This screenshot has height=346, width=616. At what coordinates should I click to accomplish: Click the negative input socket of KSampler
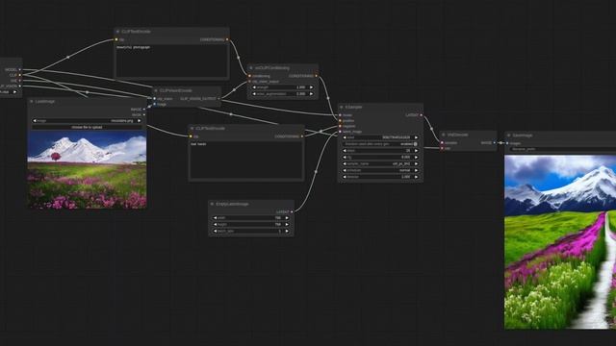(340, 126)
